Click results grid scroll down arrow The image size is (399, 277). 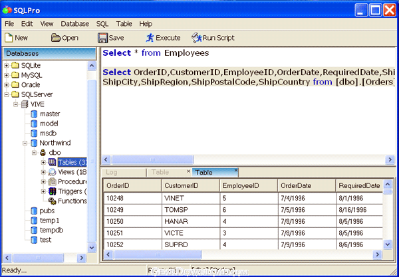(x=388, y=244)
